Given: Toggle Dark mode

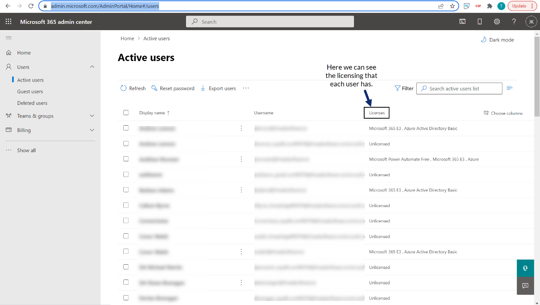Looking at the screenshot, I should [x=497, y=40].
